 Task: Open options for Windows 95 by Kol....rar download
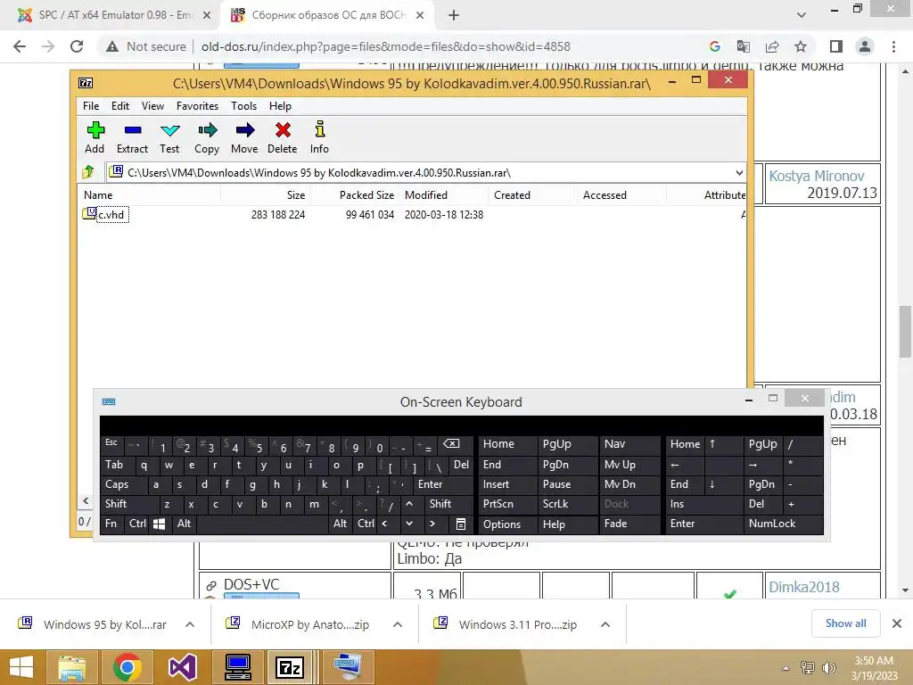click(190, 624)
